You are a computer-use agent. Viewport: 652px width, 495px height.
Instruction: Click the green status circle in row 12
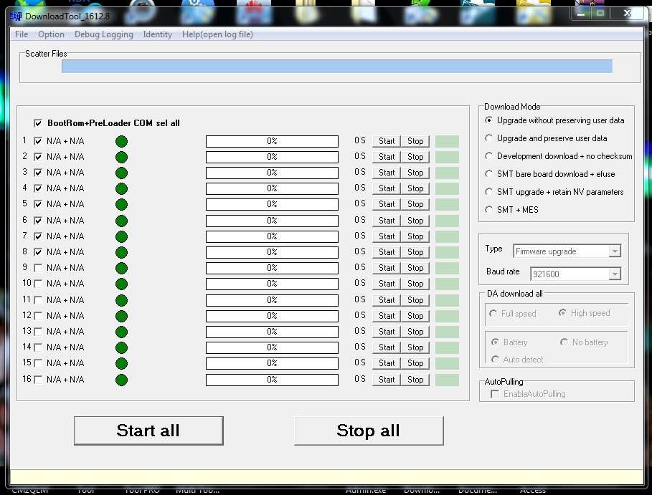[x=121, y=316]
